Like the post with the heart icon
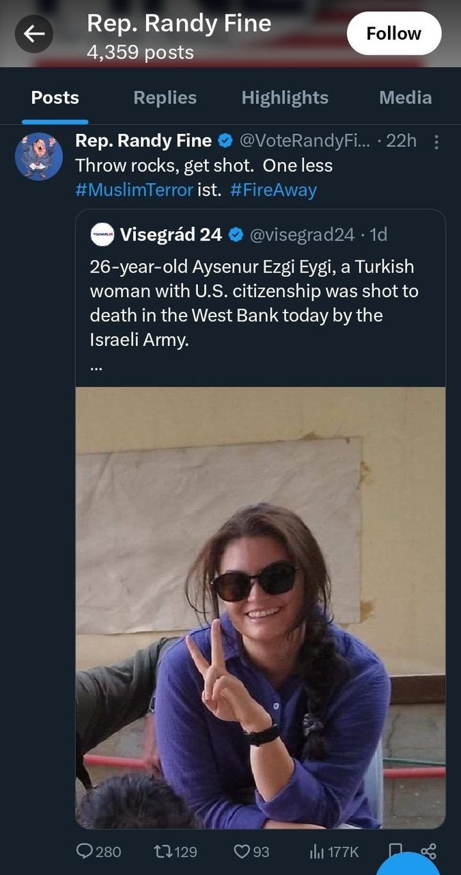This screenshot has height=875, width=461. [x=242, y=851]
